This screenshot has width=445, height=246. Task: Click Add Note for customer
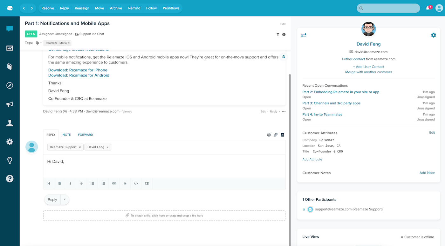[x=427, y=173]
